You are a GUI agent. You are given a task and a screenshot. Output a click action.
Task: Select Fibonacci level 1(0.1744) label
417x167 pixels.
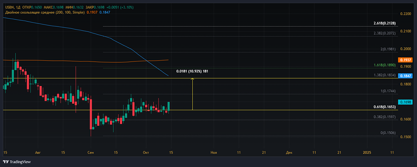[388, 91]
